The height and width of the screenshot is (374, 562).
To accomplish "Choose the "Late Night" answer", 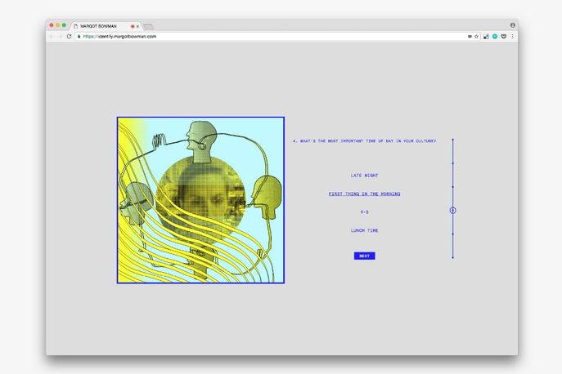I will 364,176.
